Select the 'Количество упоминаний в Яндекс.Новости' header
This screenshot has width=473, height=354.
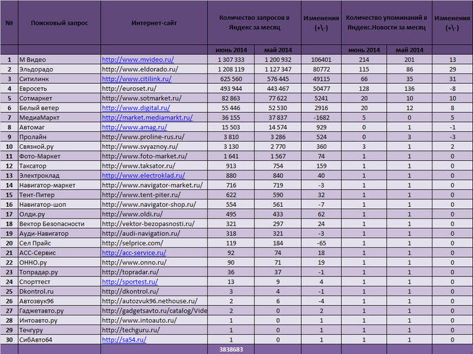(x=386, y=22)
